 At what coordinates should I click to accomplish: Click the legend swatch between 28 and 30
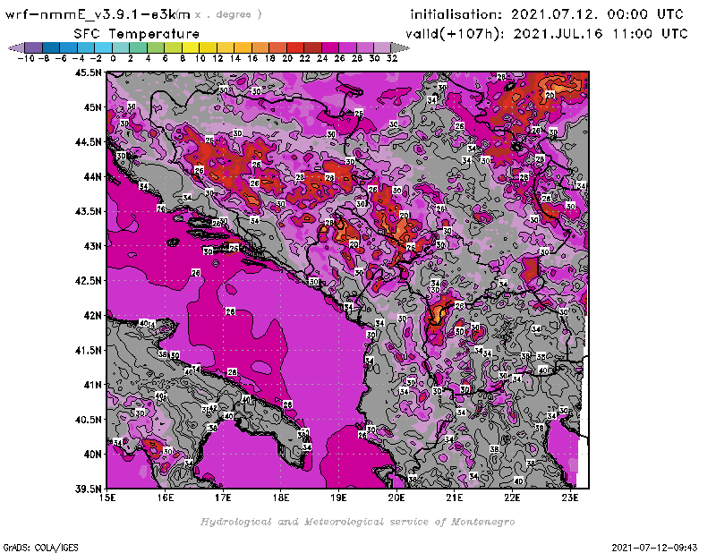pyautogui.click(x=364, y=47)
